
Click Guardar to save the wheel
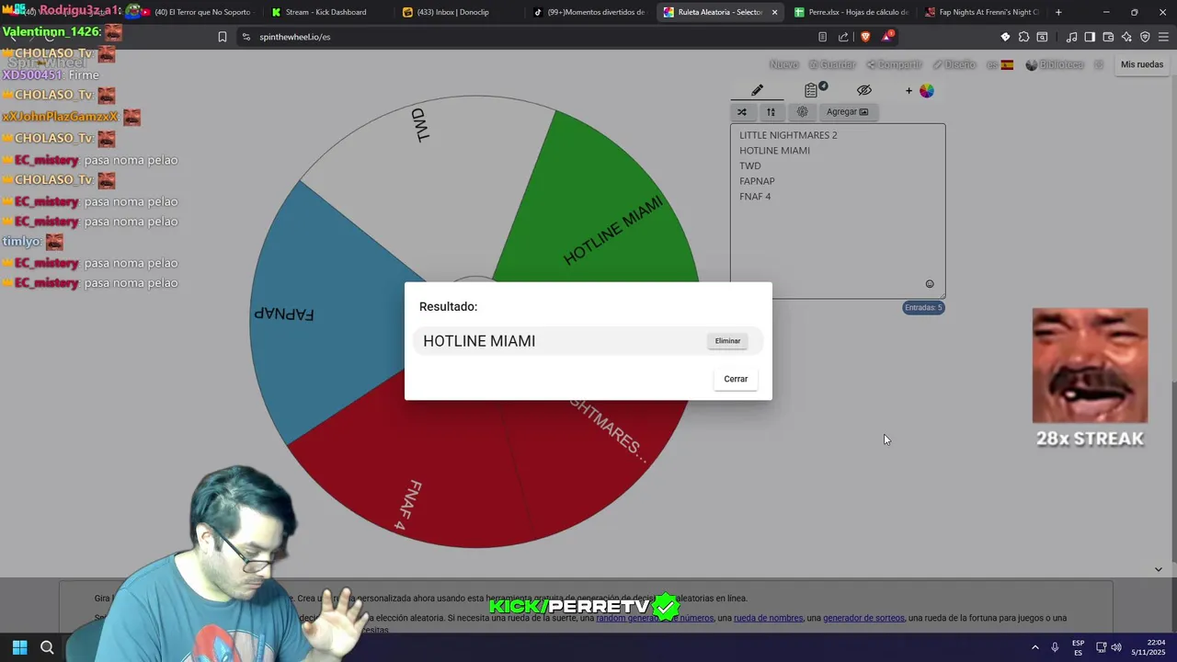(x=833, y=64)
